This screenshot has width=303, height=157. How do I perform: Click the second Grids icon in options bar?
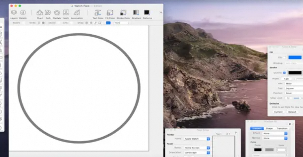point(43,23)
